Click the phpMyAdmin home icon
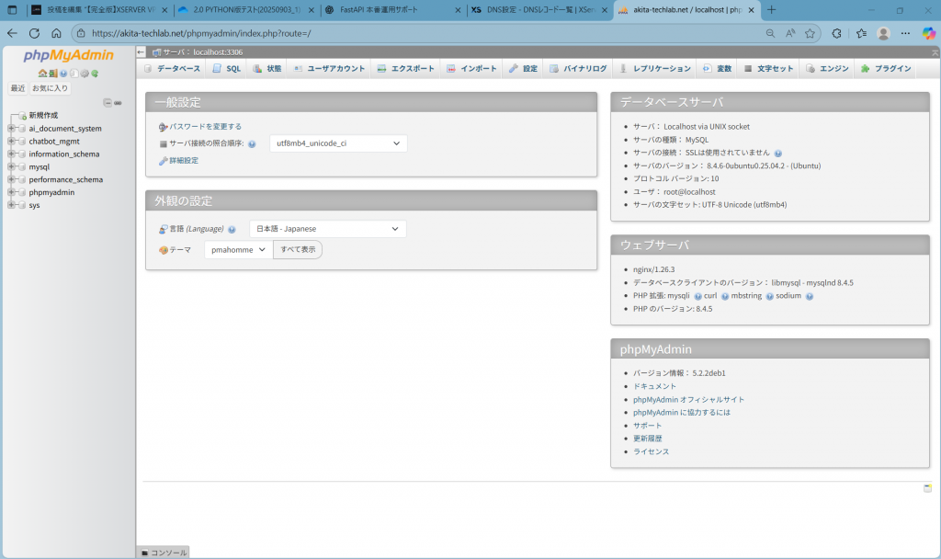 coord(42,74)
